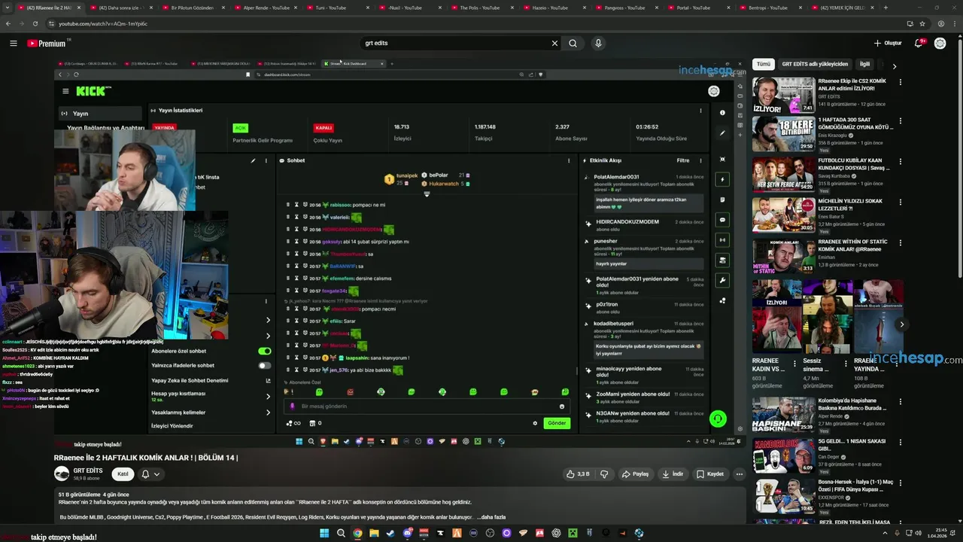
Task: Switch to 'Alper Rende - YouTube' tab
Action: [266, 8]
